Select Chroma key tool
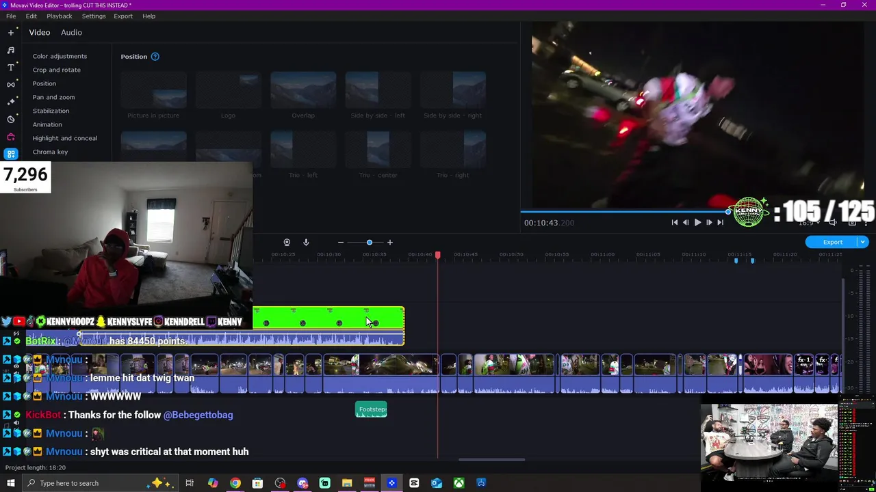Image resolution: width=876 pixels, height=492 pixels. click(x=50, y=152)
